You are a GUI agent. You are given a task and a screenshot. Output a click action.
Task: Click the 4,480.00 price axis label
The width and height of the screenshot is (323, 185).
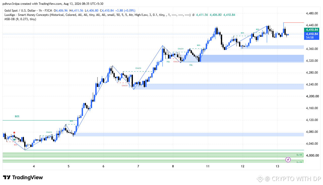[x=312, y=13]
